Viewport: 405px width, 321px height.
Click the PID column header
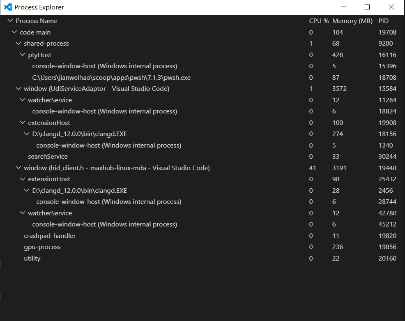(383, 21)
